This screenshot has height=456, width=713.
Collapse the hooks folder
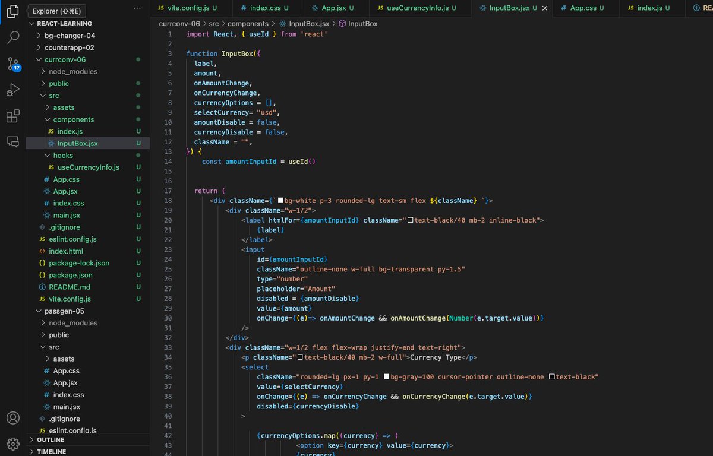pyautogui.click(x=48, y=156)
